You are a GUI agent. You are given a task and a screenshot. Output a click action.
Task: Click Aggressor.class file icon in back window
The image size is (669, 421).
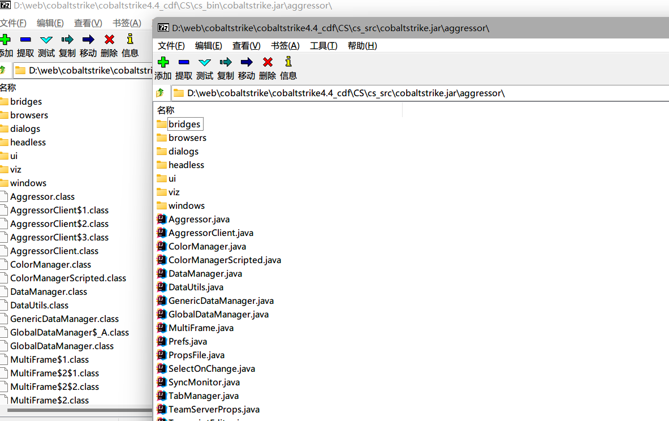[4, 196]
